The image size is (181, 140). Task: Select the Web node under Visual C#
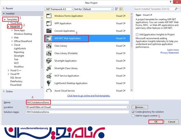(x=16, y=38)
